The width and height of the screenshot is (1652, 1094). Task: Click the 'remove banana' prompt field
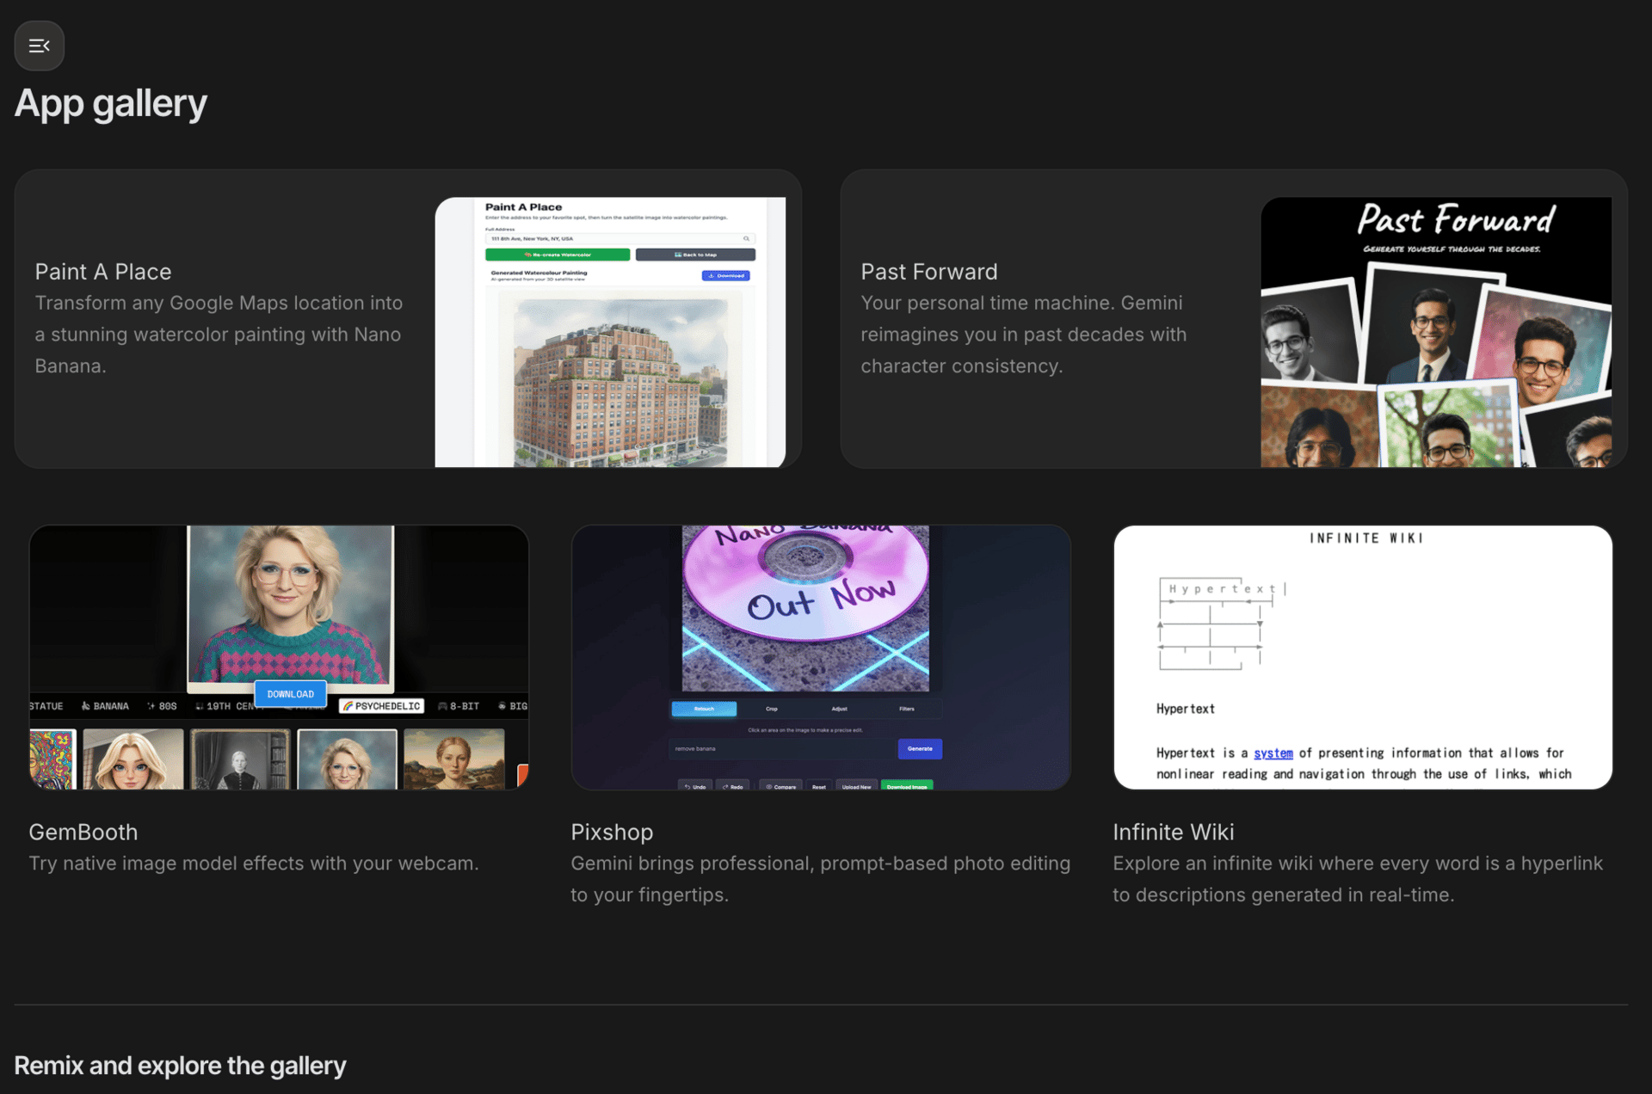click(781, 749)
